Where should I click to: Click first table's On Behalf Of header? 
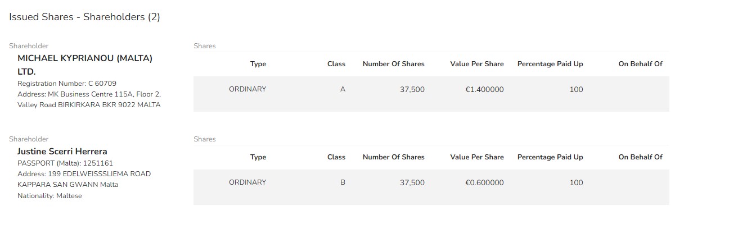641,64
